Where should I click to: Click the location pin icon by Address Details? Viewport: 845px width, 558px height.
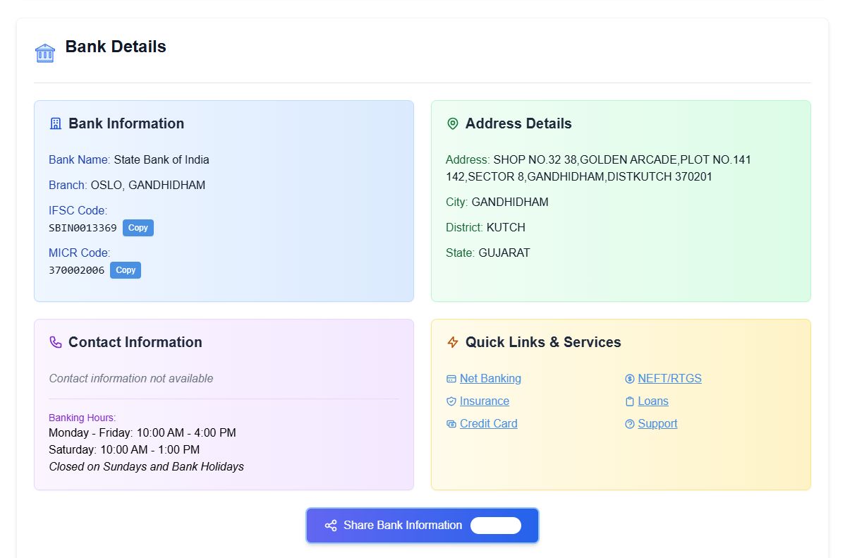(453, 123)
